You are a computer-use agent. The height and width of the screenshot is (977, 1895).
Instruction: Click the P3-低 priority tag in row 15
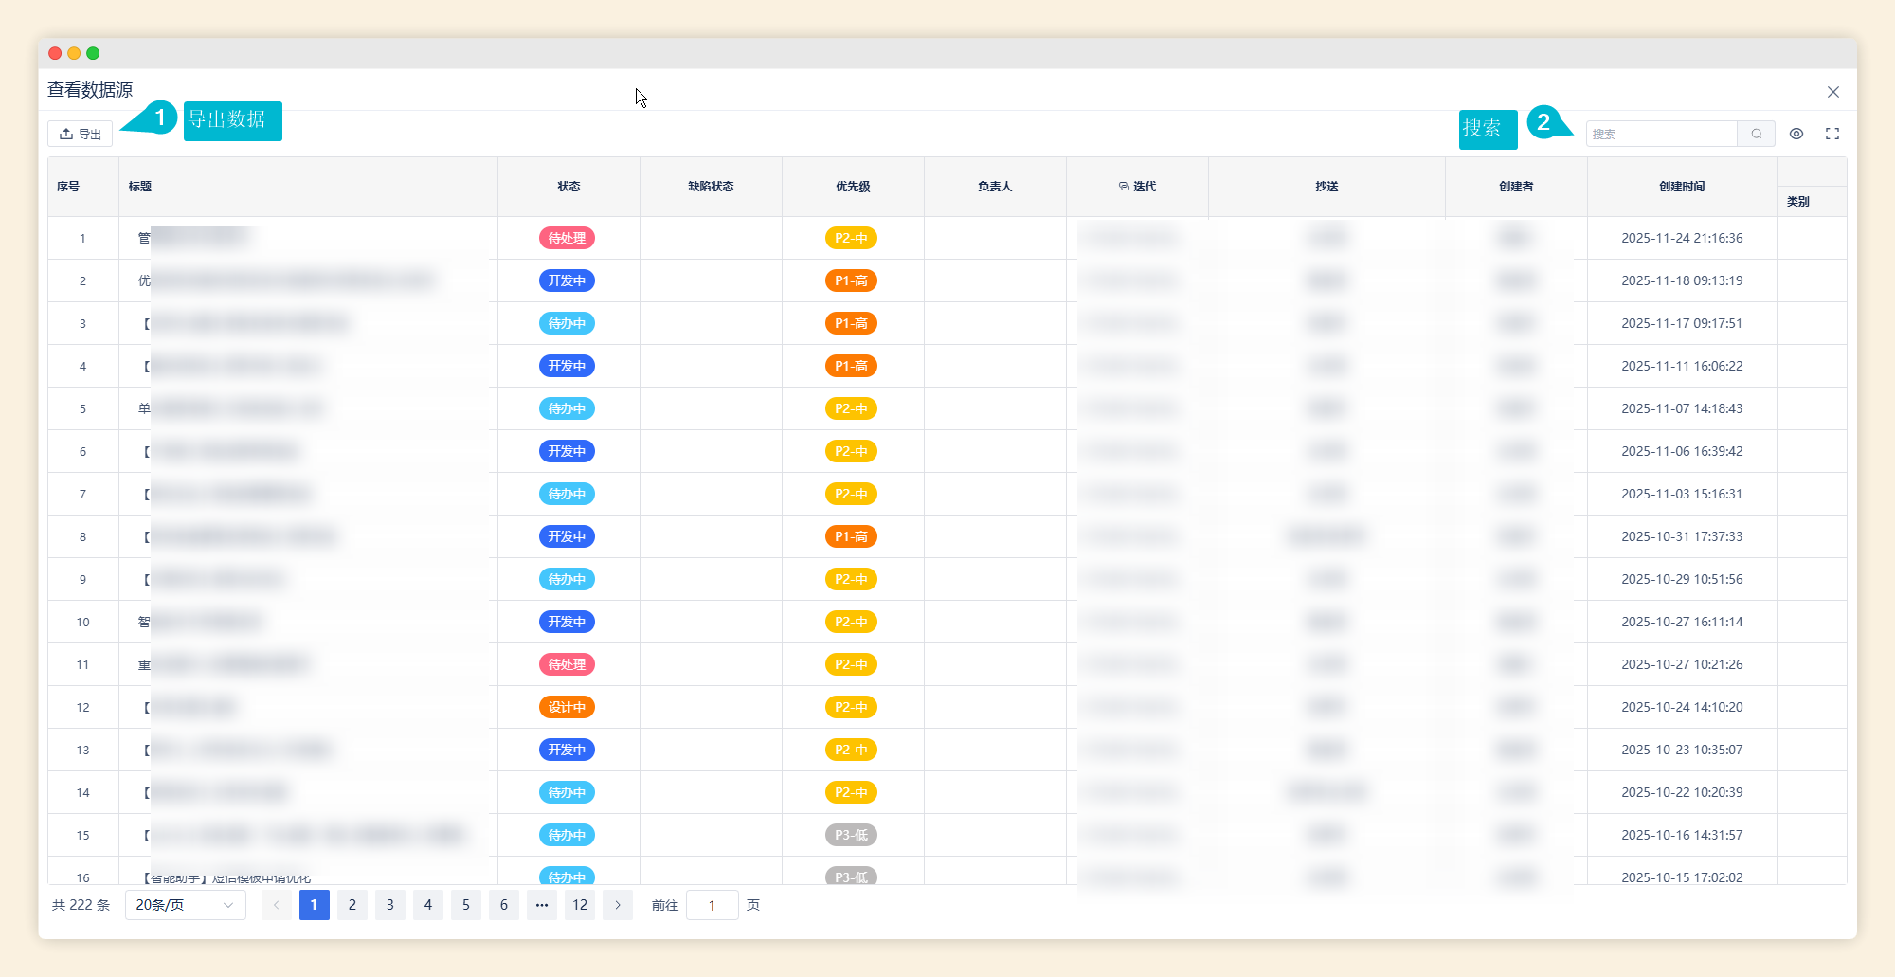(x=851, y=835)
